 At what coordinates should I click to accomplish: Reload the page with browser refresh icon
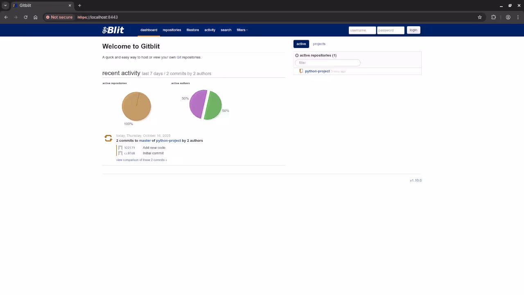25,17
